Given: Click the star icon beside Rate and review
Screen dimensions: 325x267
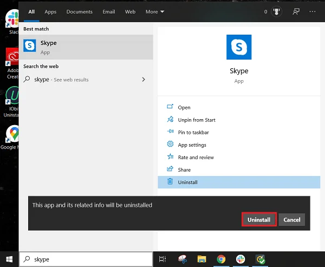Looking at the screenshot, I should tap(170, 157).
